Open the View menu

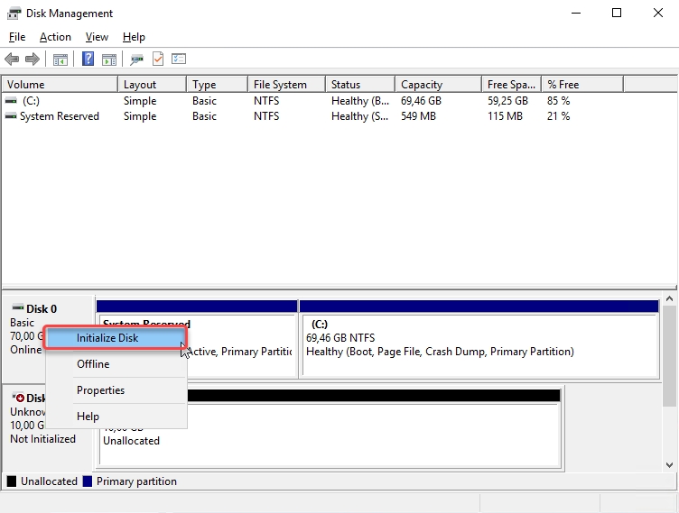[x=97, y=37]
